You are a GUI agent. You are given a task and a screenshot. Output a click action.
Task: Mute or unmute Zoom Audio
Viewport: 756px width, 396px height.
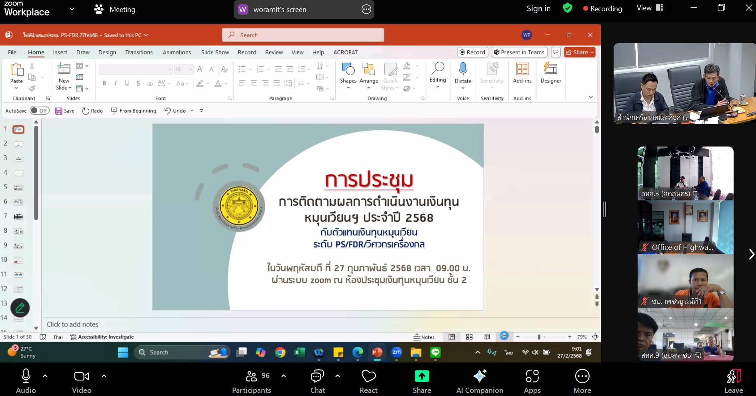tap(26, 381)
